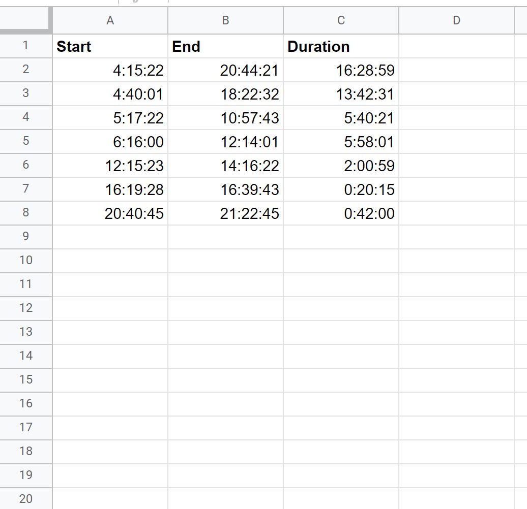Select row 1 header
Viewport: 527px width, 509px height.
pyautogui.click(x=25, y=46)
